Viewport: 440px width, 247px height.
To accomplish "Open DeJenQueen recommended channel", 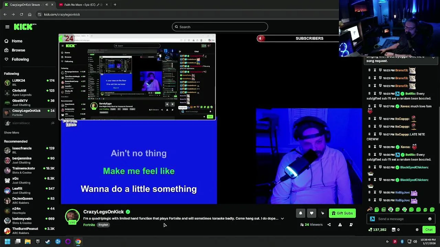I will coord(29,200).
